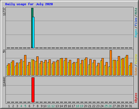Screen dimensions: 139x109
Task: Click the green day 11 axis label
Action: [x=49, y=106]
